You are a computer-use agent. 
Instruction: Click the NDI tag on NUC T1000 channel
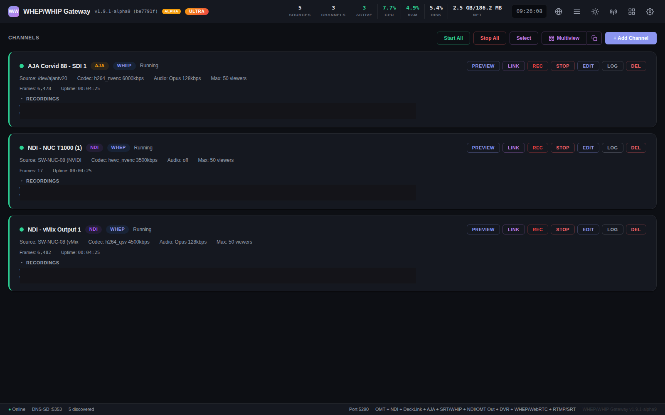coord(94,147)
